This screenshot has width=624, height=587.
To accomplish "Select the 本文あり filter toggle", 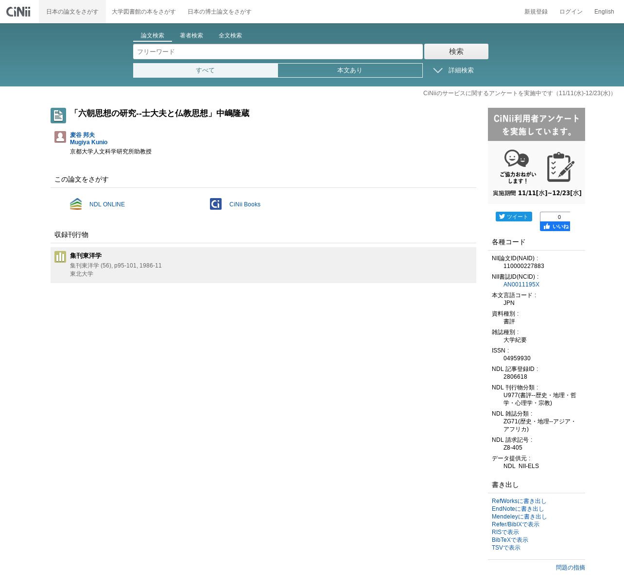I will [350, 70].
